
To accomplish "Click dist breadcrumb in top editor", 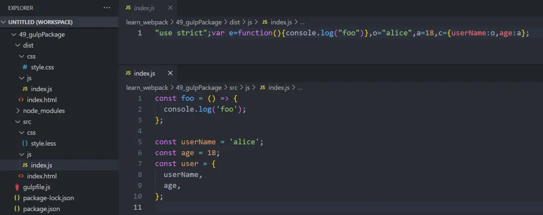I will [x=234, y=22].
